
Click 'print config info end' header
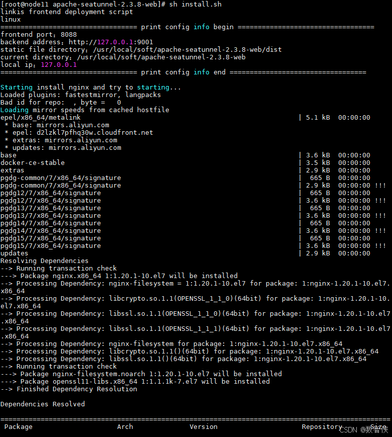[183, 72]
